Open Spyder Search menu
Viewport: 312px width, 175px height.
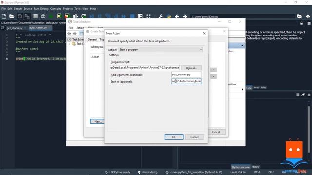(x=18, y=9)
